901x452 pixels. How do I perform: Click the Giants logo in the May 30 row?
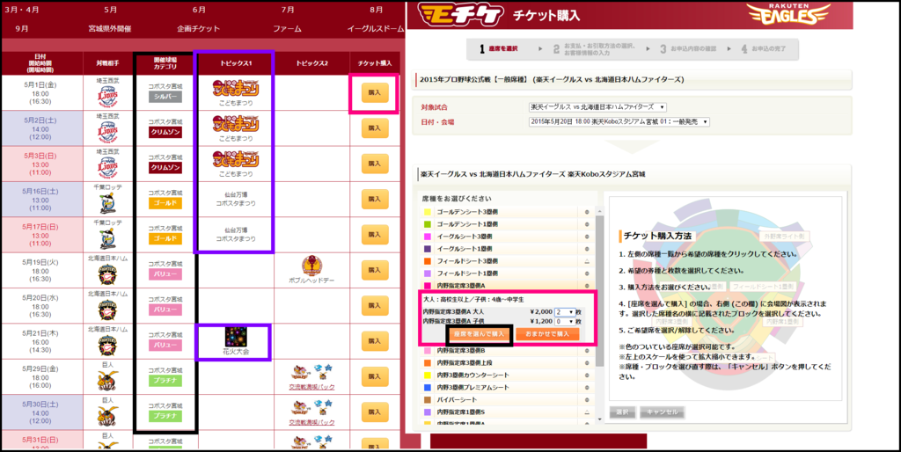[x=107, y=416]
